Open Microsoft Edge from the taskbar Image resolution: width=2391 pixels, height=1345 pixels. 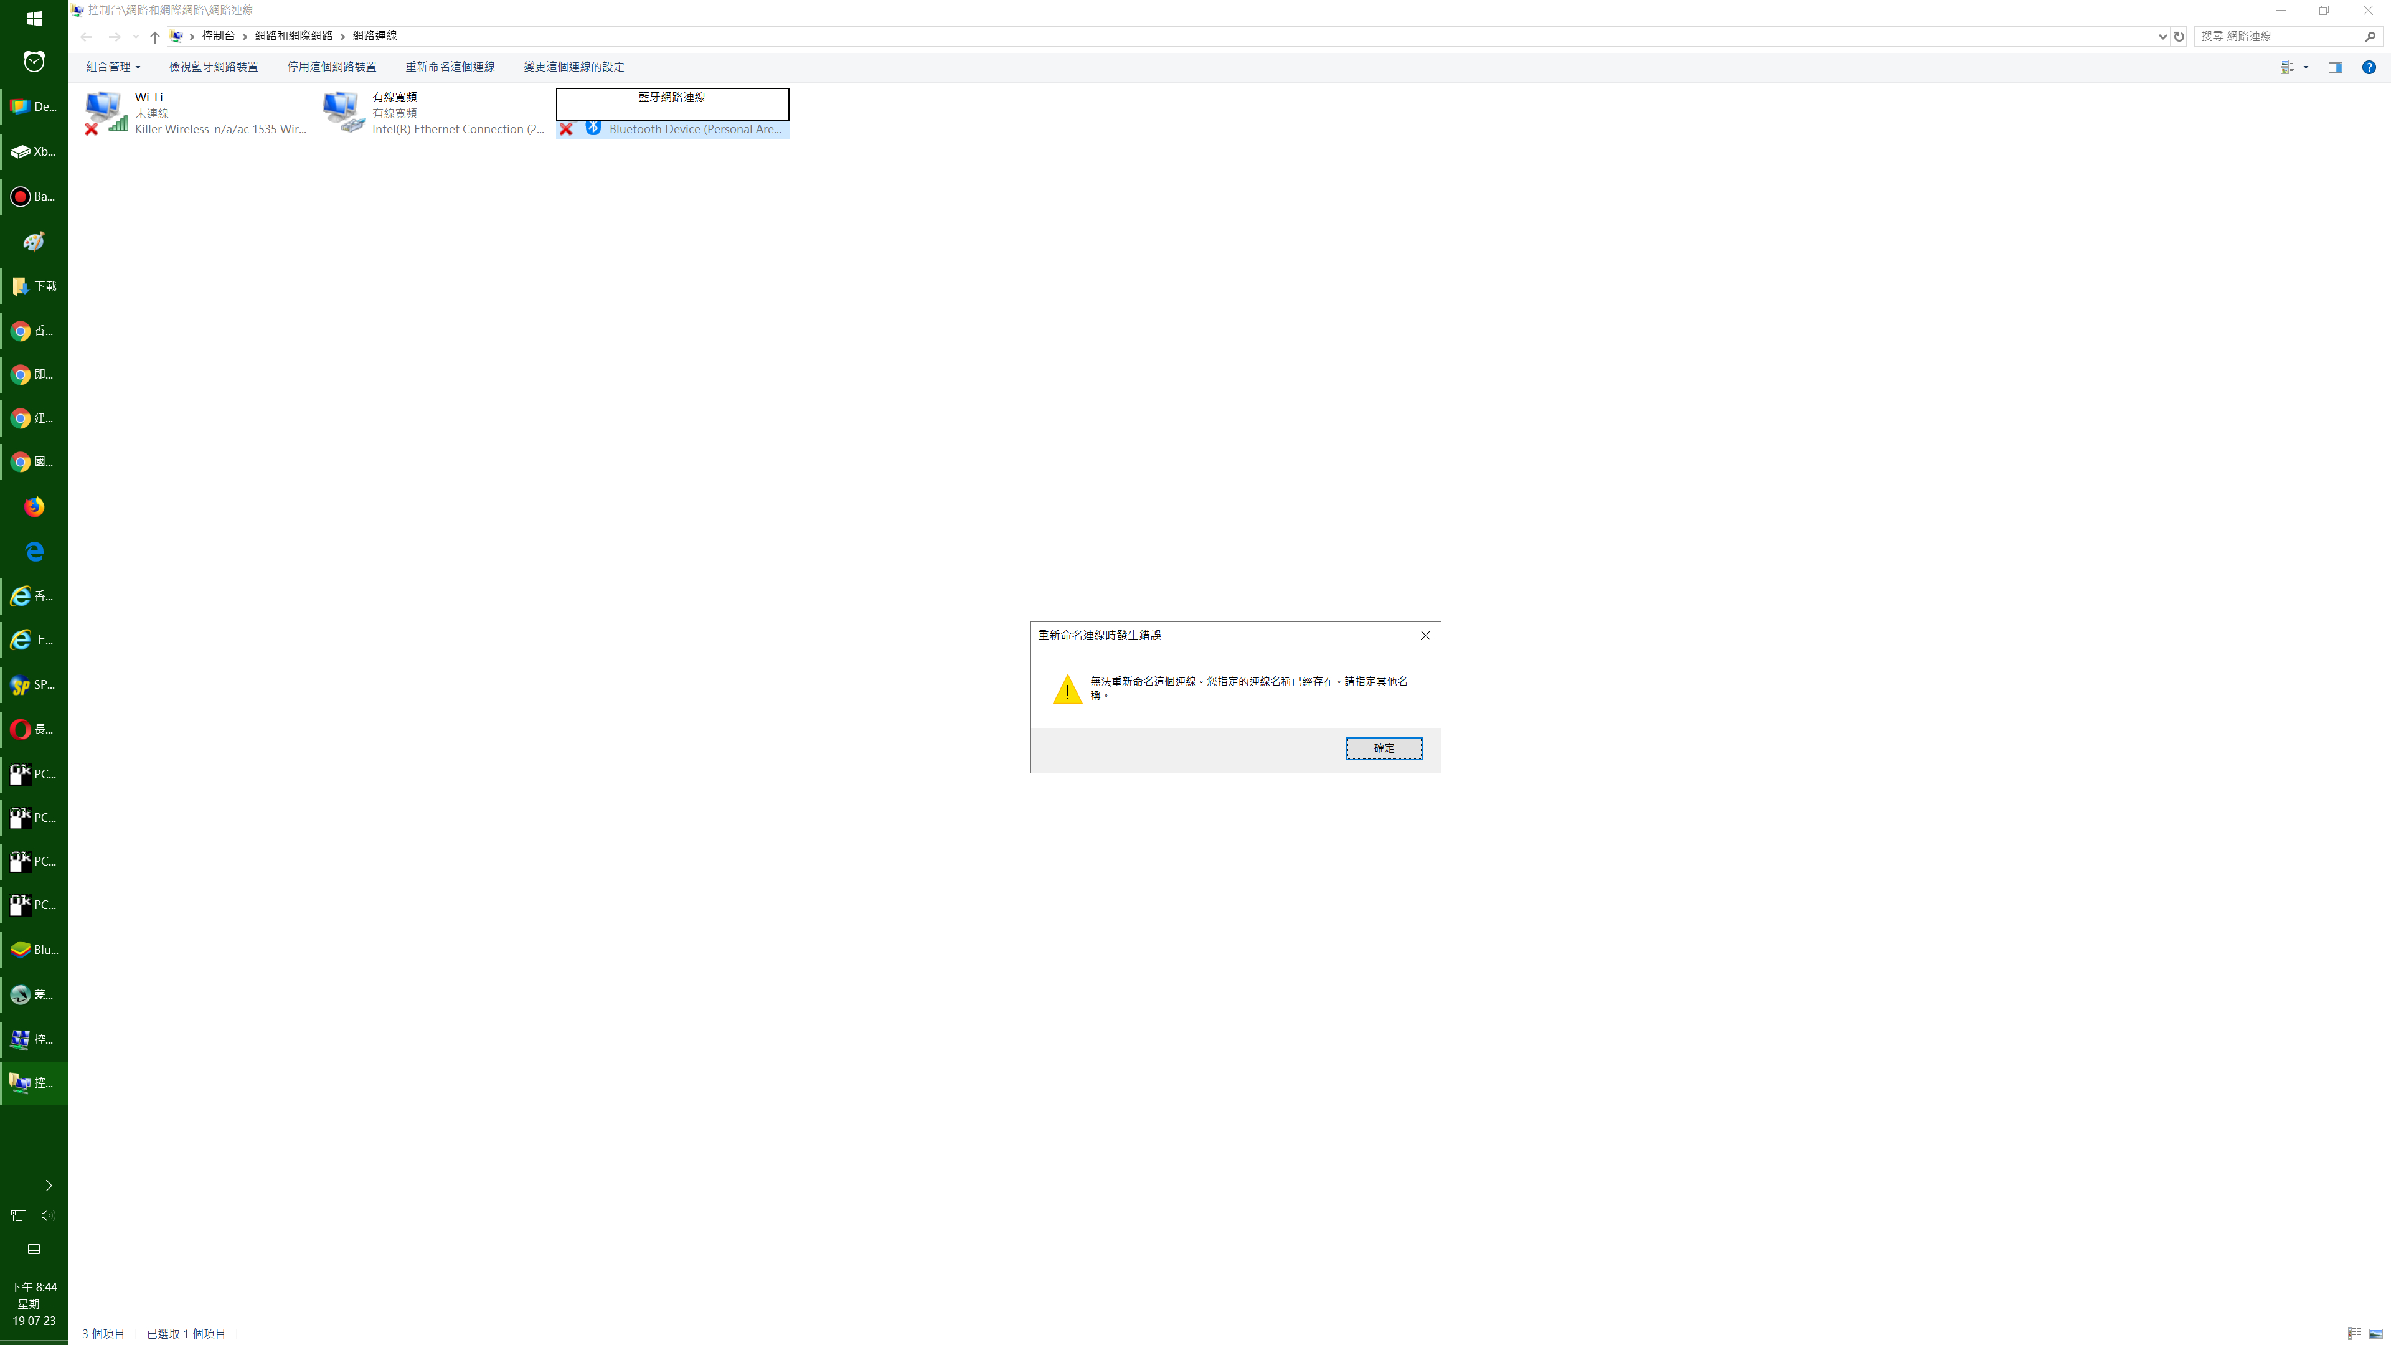pos(34,551)
